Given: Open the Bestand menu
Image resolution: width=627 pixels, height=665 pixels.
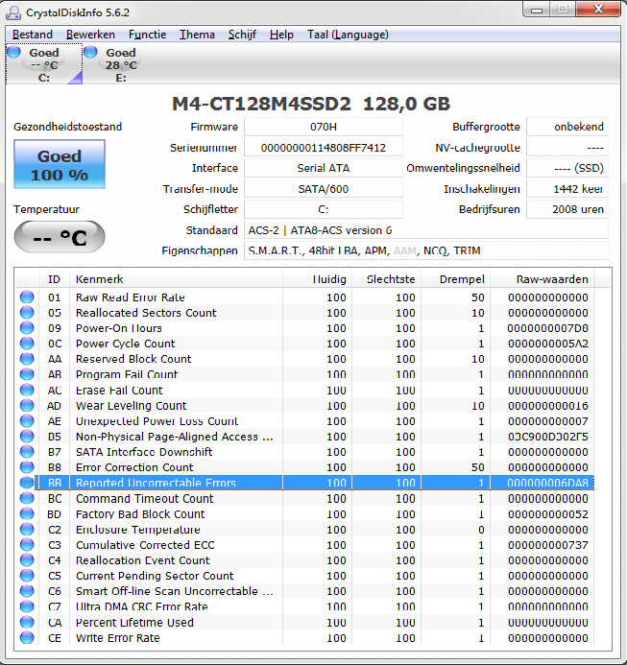Looking at the screenshot, I should [x=33, y=35].
